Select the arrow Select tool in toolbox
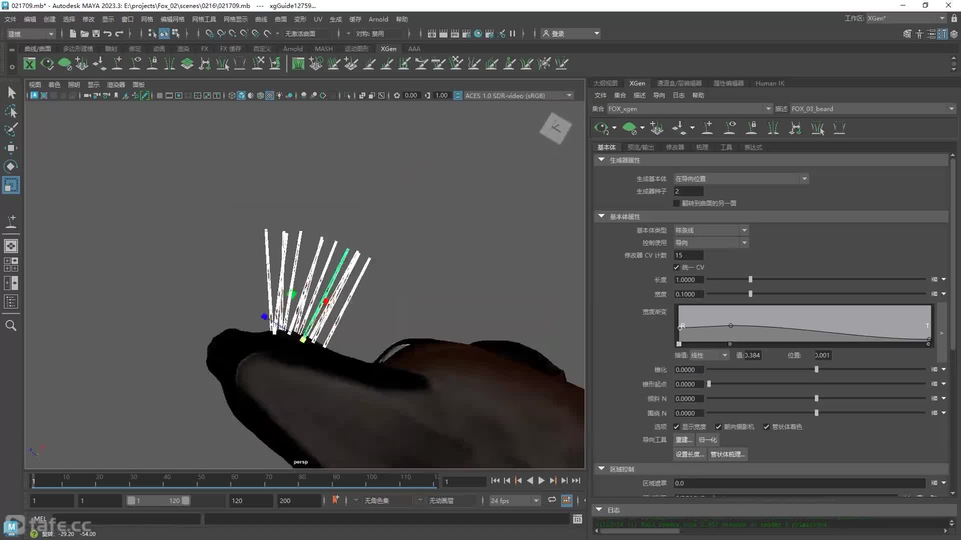The width and height of the screenshot is (961, 540). (11, 92)
